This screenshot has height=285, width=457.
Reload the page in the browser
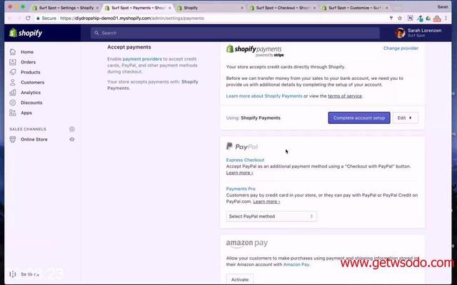coord(28,18)
